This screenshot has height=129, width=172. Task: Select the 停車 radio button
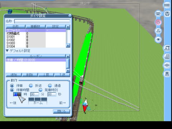click(12, 86)
